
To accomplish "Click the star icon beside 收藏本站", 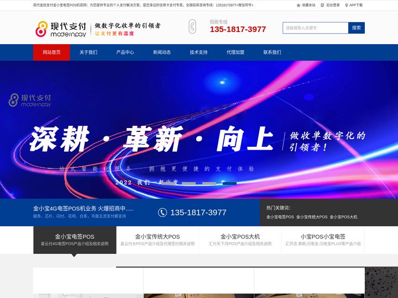I will point(298,5).
